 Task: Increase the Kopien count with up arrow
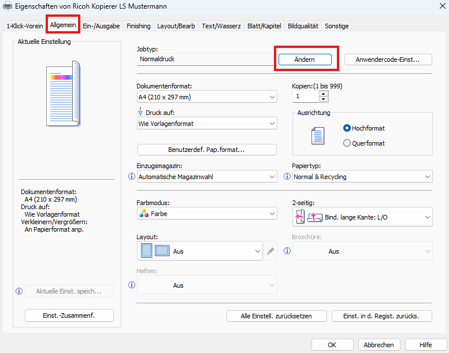pyautogui.click(x=323, y=94)
